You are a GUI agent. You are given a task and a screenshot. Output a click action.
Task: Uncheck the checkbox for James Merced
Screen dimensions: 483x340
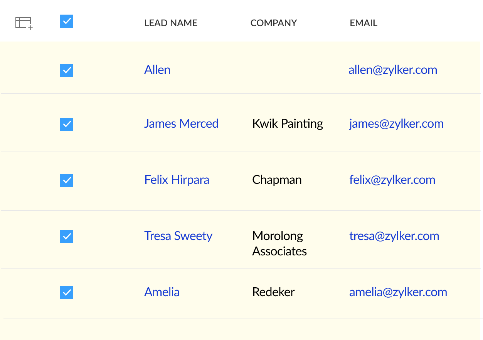[x=67, y=124]
